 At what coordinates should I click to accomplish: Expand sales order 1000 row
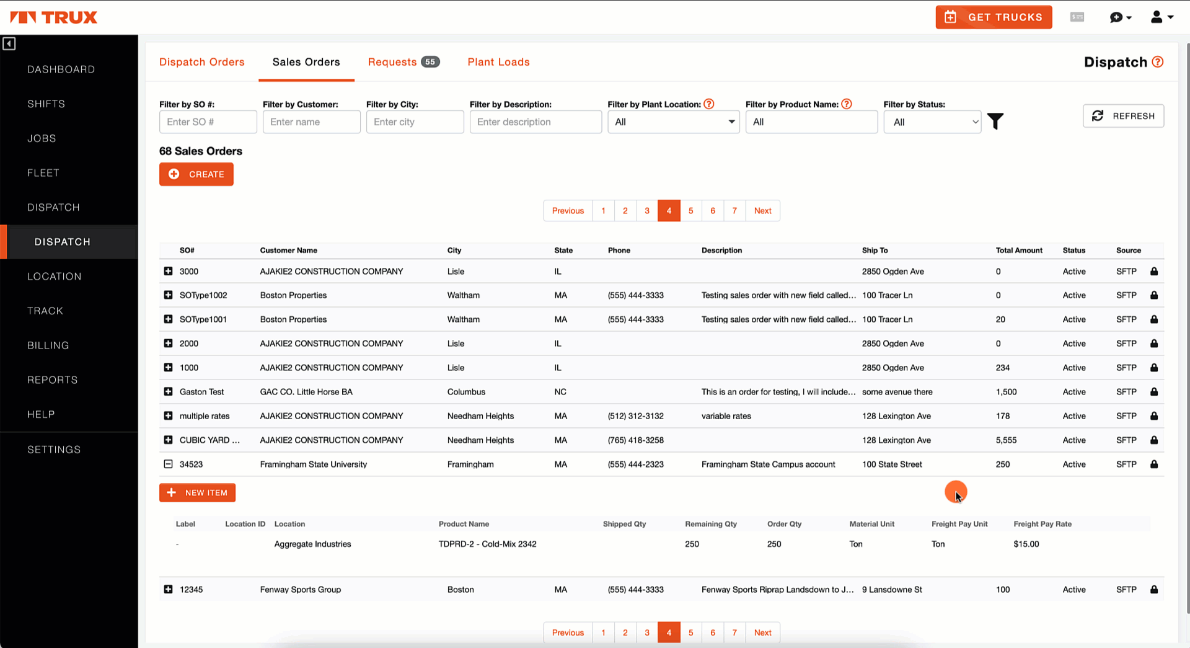click(x=168, y=368)
